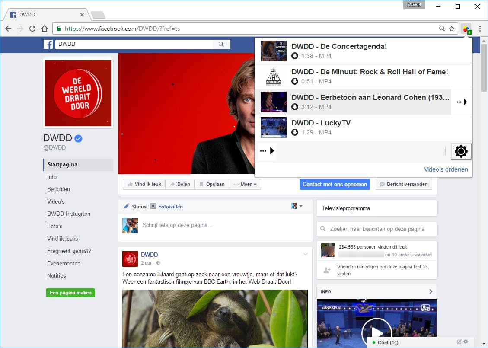Click the invite friends icon
Image resolution: width=488 pixels, height=348 pixels.
coord(327,270)
